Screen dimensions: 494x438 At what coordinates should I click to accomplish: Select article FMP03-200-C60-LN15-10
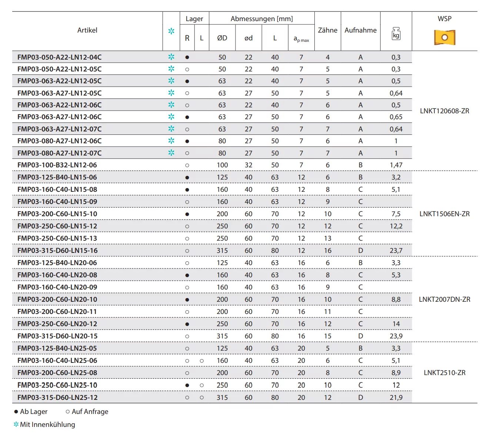pyautogui.click(x=57, y=214)
